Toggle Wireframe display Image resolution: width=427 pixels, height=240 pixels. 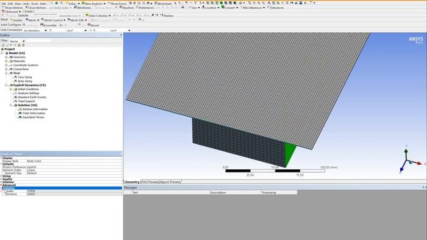point(83,7)
